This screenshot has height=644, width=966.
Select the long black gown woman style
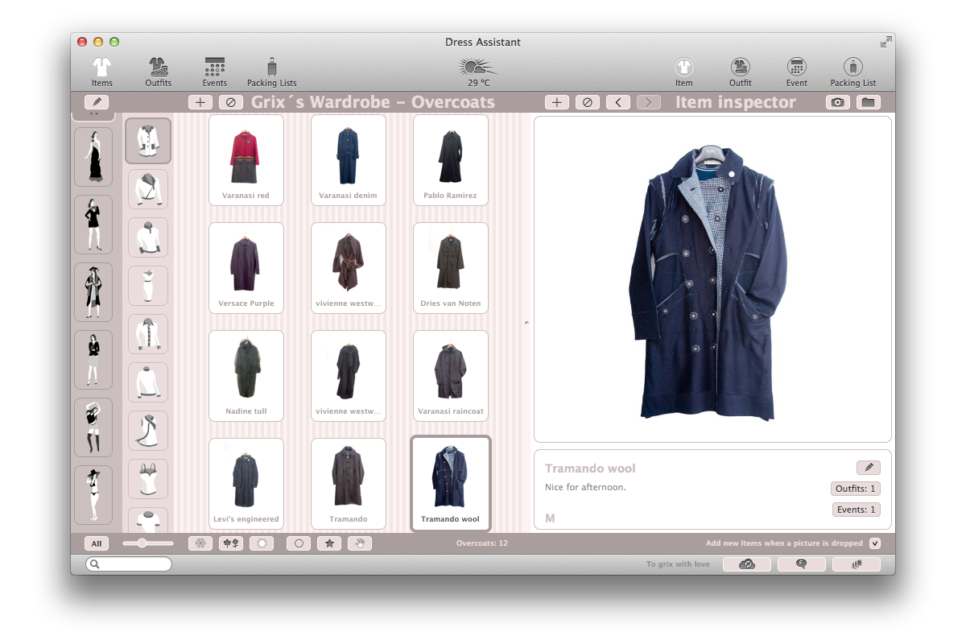93,157
